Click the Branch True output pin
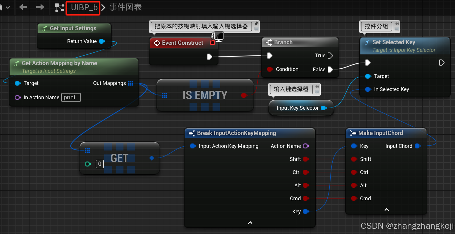Viewport: 455px width, 234px height. (x=330, y=56)
